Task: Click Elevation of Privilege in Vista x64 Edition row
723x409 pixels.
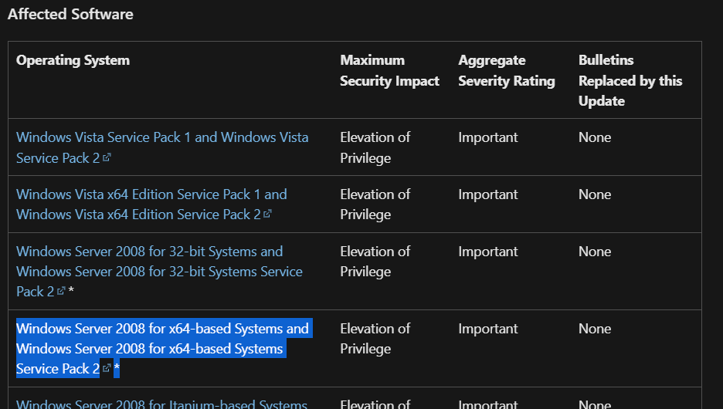Action: click(375, 204)
